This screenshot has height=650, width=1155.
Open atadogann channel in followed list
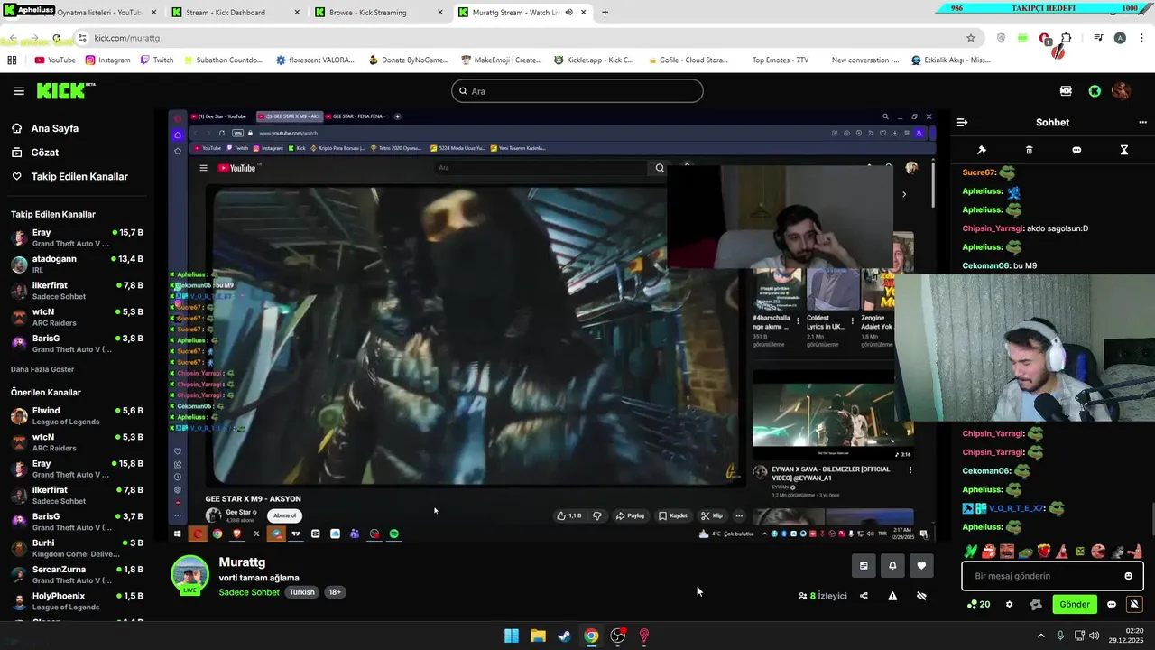[x=77, y=264]
